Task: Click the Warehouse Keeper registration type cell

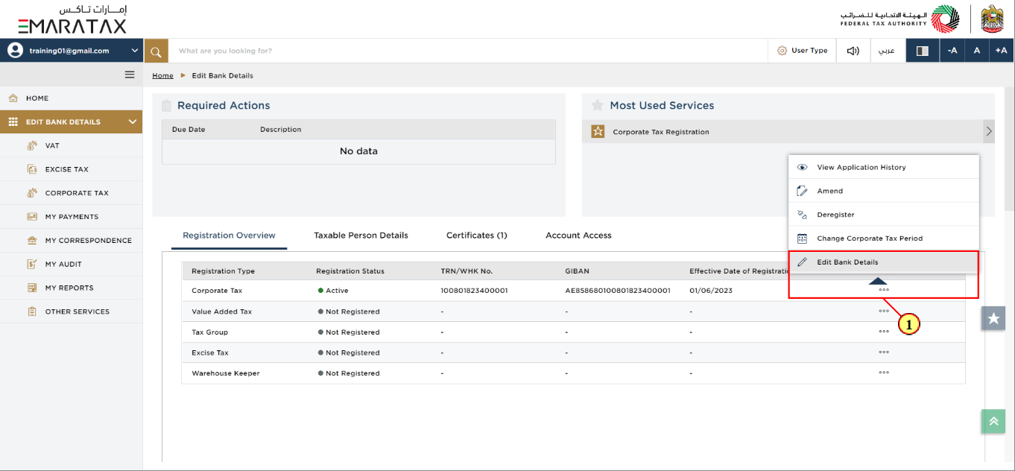Action: (x=226, y=373)
